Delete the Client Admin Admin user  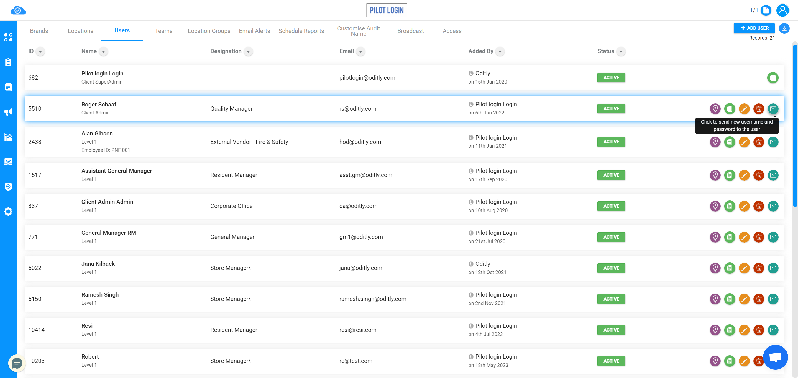pos(758,206)
